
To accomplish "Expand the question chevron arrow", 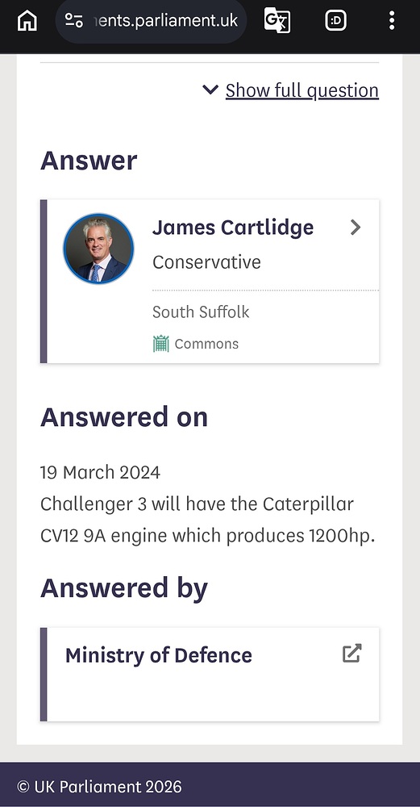I will tap(210, 90).
